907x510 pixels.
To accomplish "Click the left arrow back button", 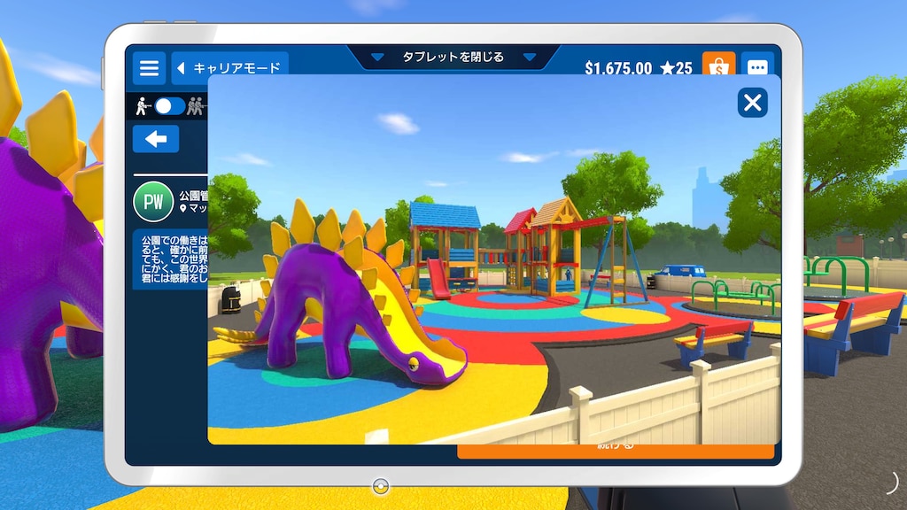I will tap(156, 139).
